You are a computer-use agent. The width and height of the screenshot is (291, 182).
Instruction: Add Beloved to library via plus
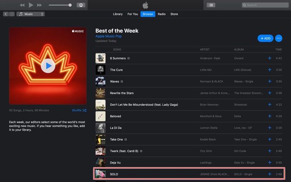point(270,116)
